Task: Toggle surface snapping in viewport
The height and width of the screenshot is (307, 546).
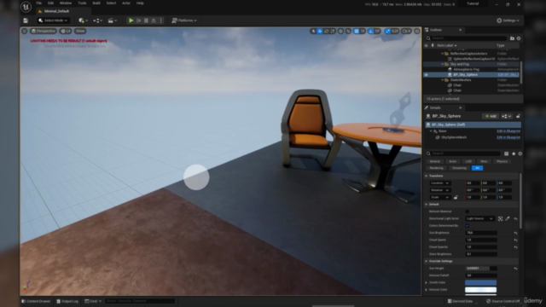Action: 348,32
